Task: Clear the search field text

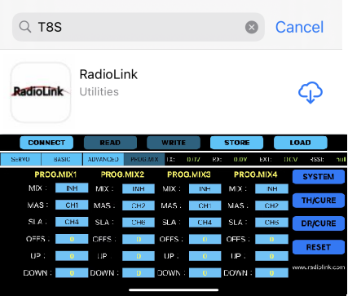Action: tap(252, 27)
